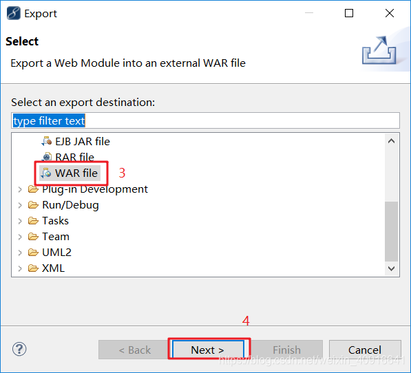Click the Team folder icon
The width and height of the screenshot is (411, 373).
pos(33,237)
